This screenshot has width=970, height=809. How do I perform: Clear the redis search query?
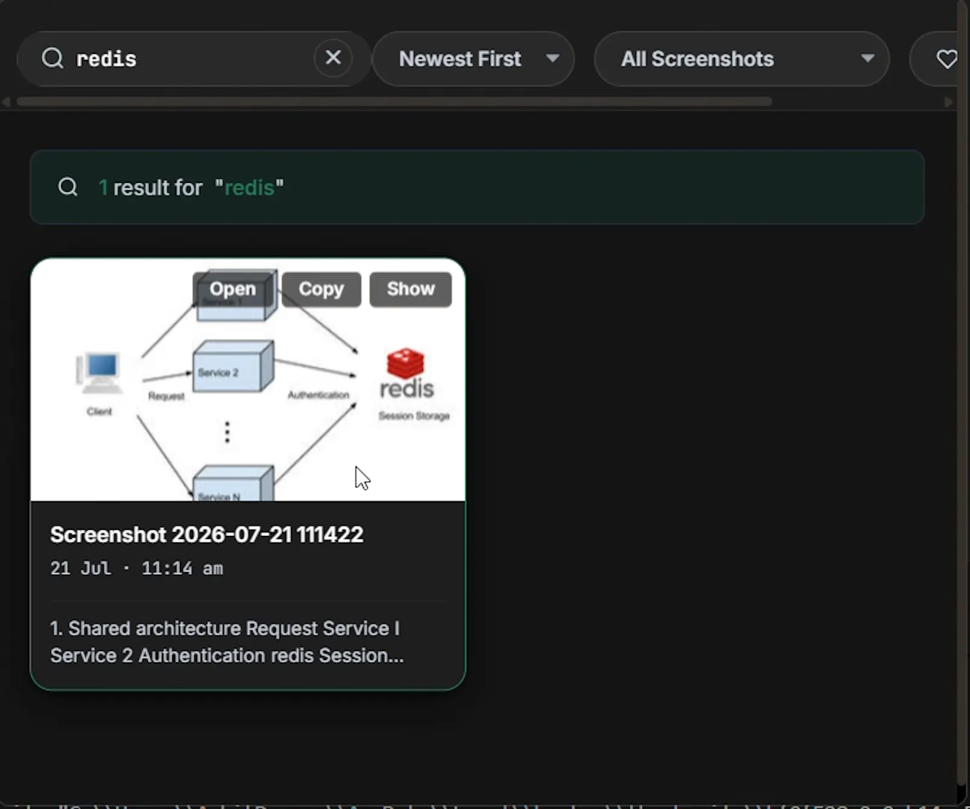pyautogui.click(x=333, y=58)
